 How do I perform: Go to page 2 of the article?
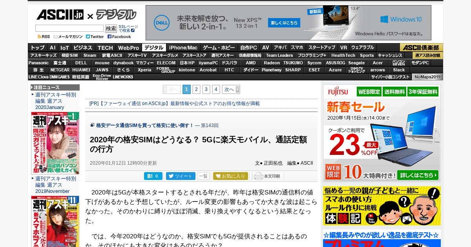[196, 89]
